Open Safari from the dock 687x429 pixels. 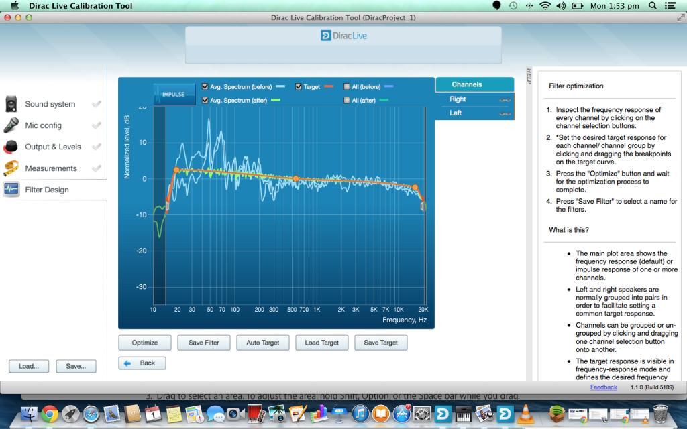coord(91,414)
